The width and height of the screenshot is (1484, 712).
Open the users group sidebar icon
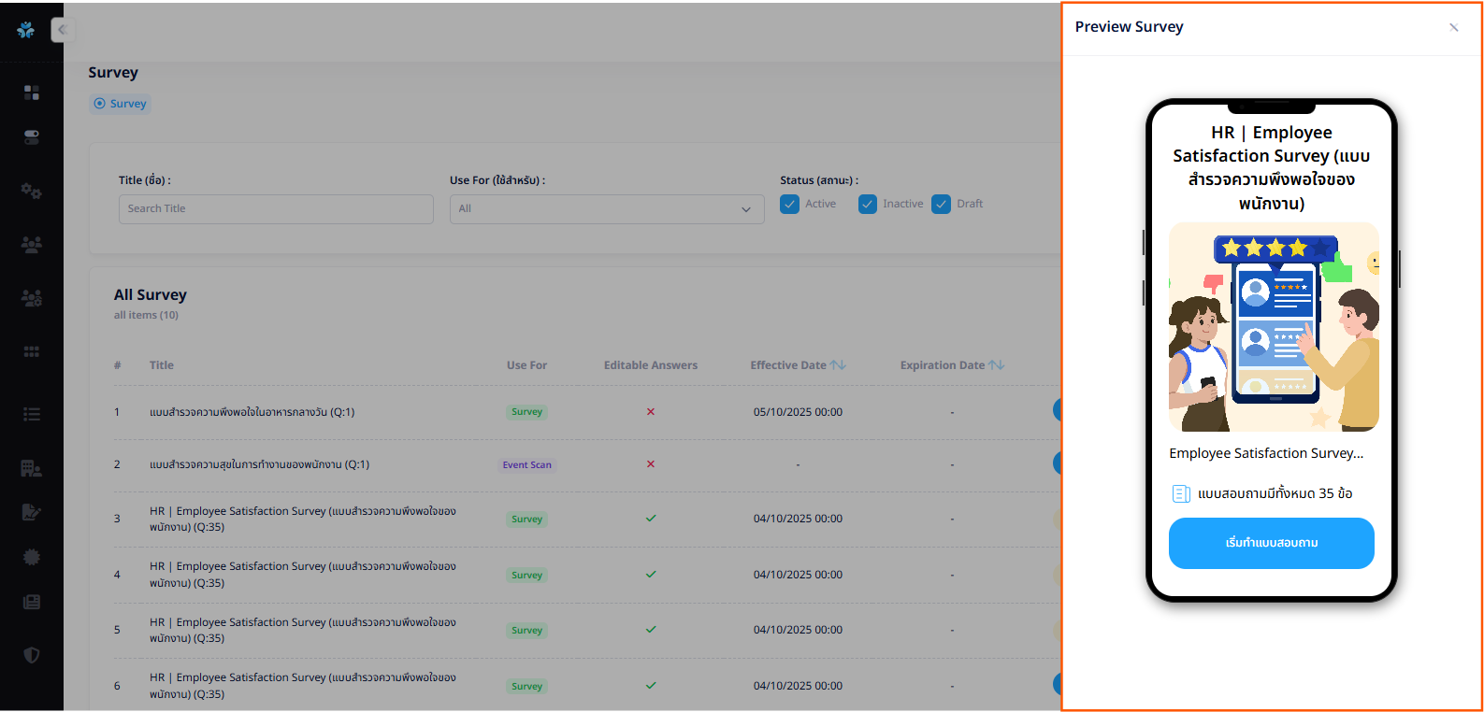point(32,245)
